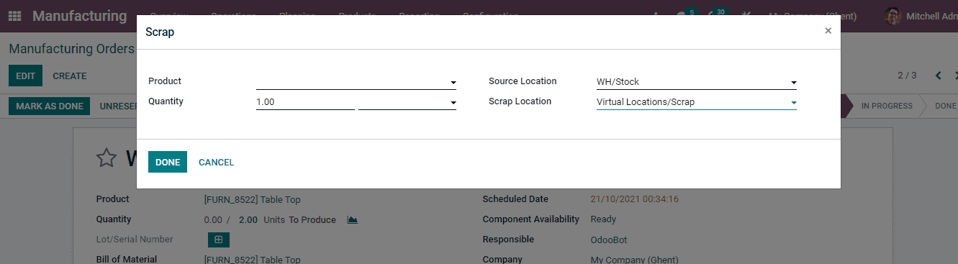Open the forecast chart icon beside quantity

[352, 219]
